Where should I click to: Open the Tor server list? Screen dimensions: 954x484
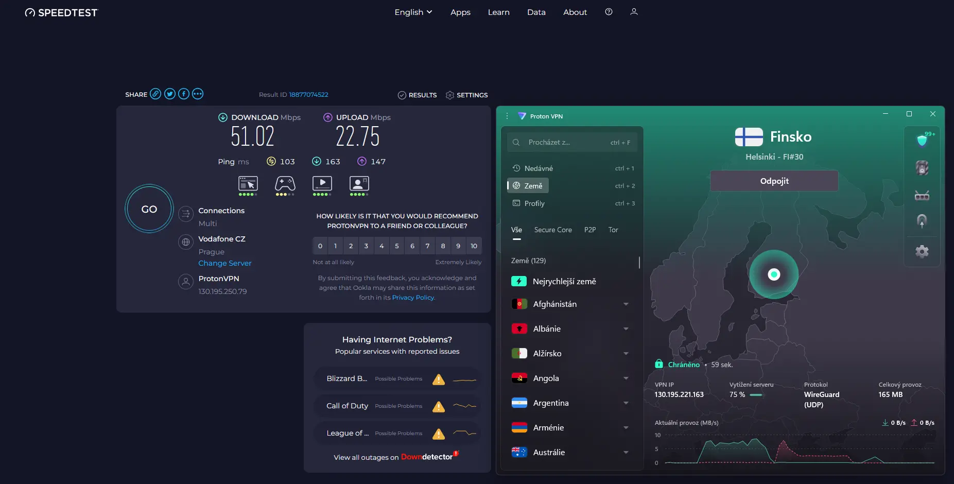(613, 230)
